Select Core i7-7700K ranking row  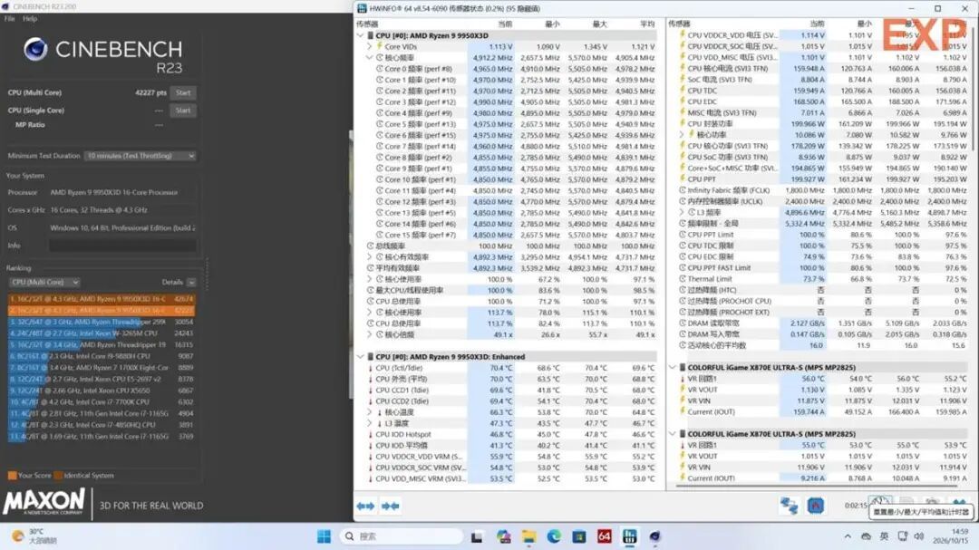point(102,402)
